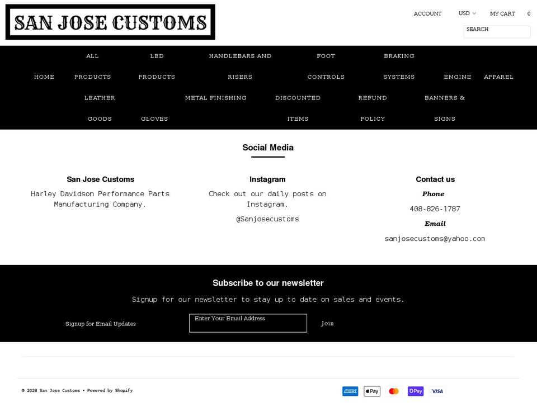The width and height of the screenshot is (537, 407).
Task: Click phone number 408-826-1787
Action: [x=435, y=209]
